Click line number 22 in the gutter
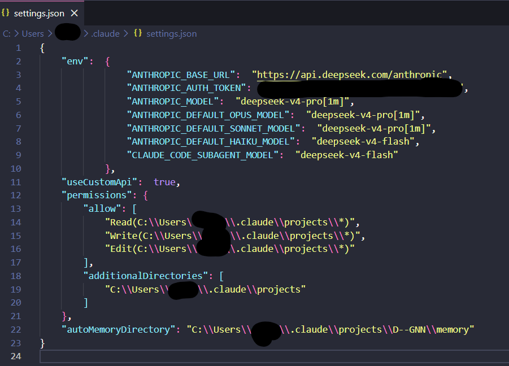509x366 pixels. click(16, 330)
